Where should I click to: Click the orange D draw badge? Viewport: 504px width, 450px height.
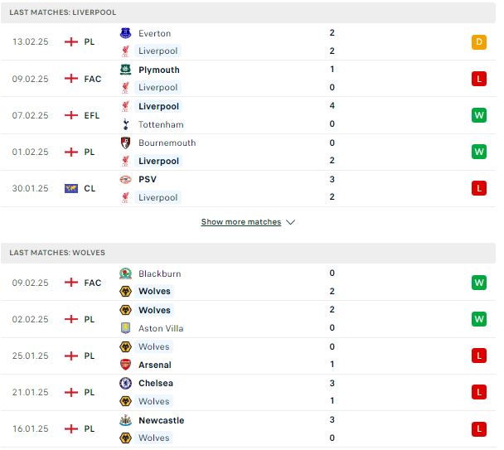479,42
